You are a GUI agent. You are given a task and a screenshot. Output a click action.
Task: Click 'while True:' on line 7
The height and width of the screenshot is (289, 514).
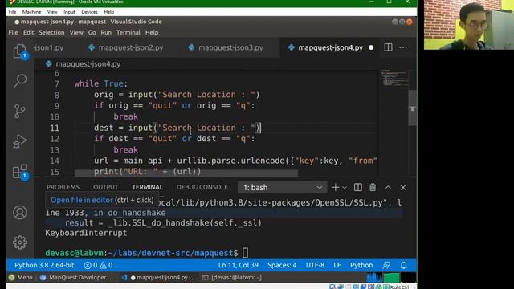tap(101, 83)
